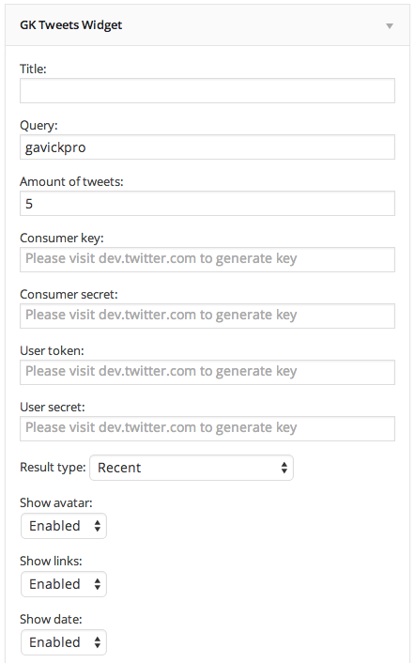Open the Show date dropdown
Screen dimensions: 415x663
coord(64,642)
